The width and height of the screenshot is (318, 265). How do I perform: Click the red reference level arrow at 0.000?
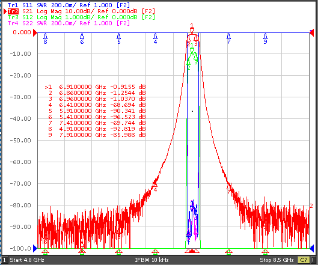point(35,32)
